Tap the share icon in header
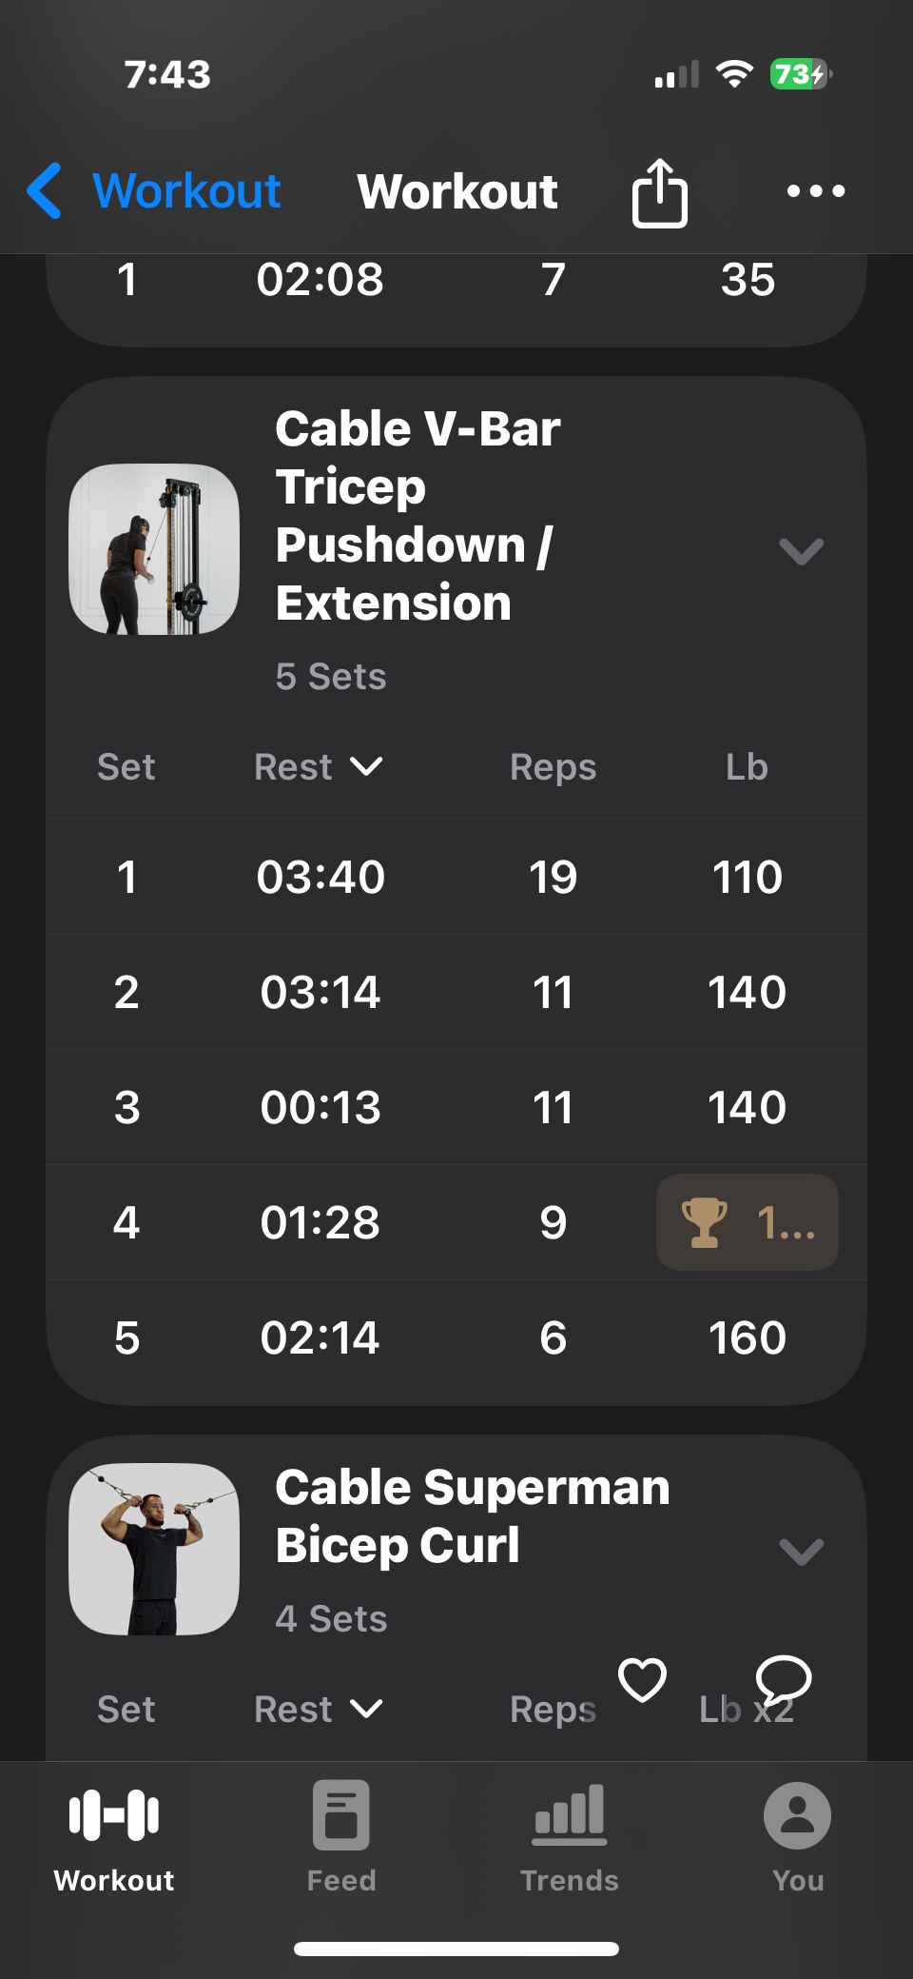 (659, 192)
